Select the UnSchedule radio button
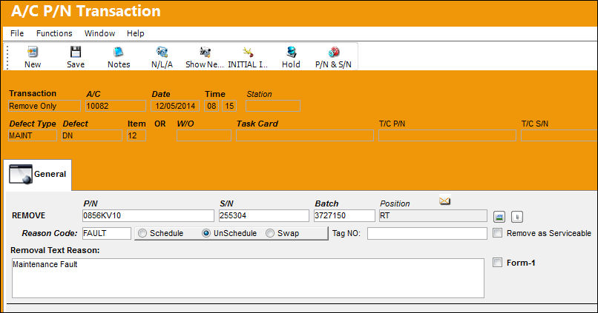 coord(206,233)
